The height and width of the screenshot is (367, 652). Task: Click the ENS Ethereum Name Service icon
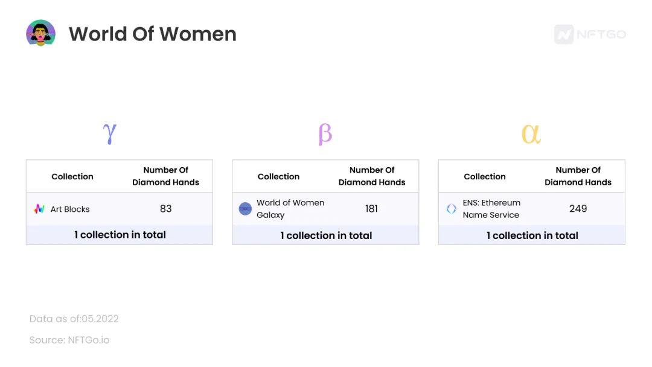452,209
